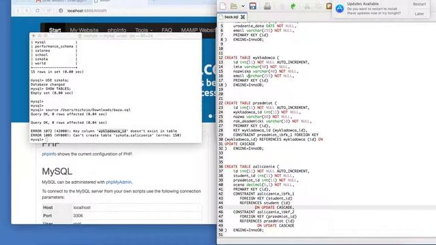Click 'rok_akademicki' on editor line 26
This screenshot has width=436, height=245.
point(248,121)
